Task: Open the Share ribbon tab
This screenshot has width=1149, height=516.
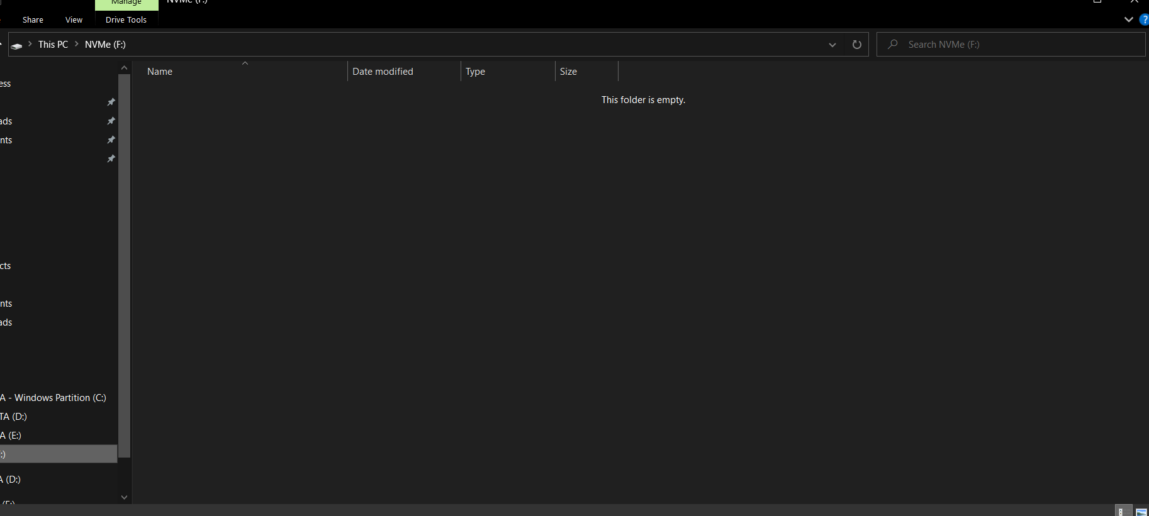Action: [x=33, y=20]
